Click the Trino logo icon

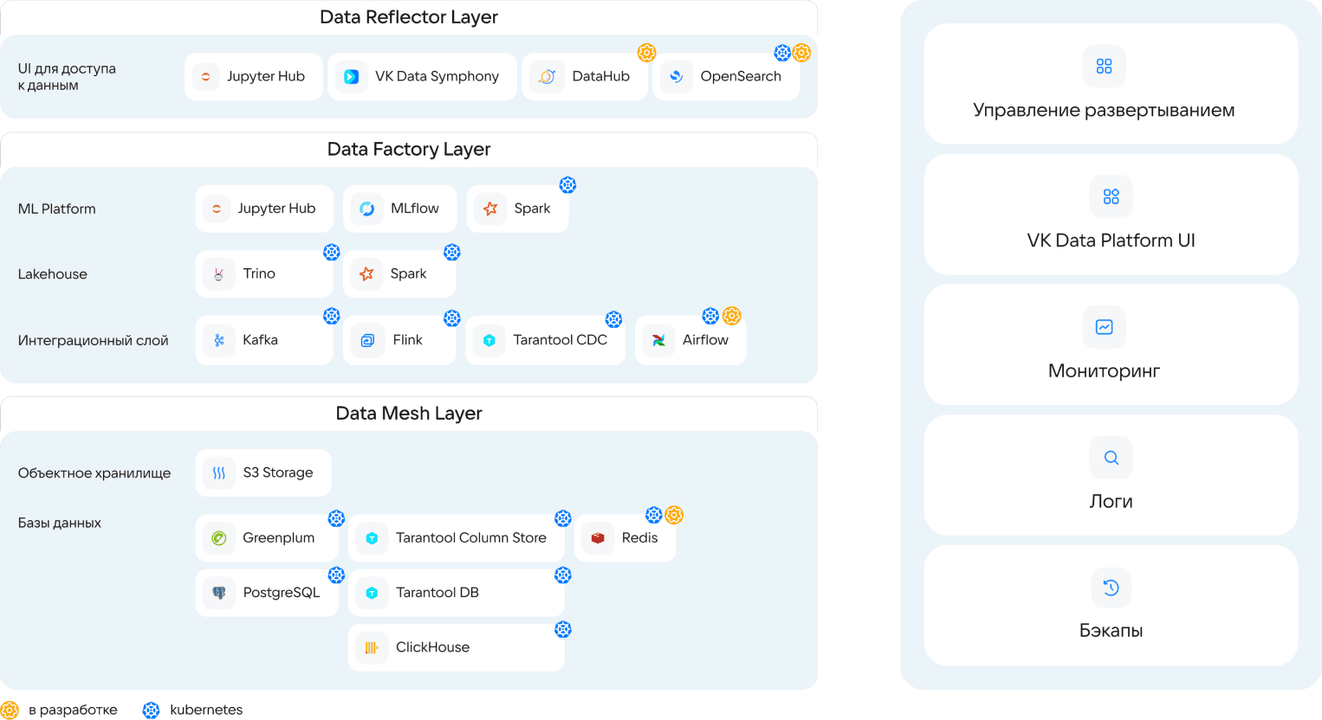[x=219, y=274]
